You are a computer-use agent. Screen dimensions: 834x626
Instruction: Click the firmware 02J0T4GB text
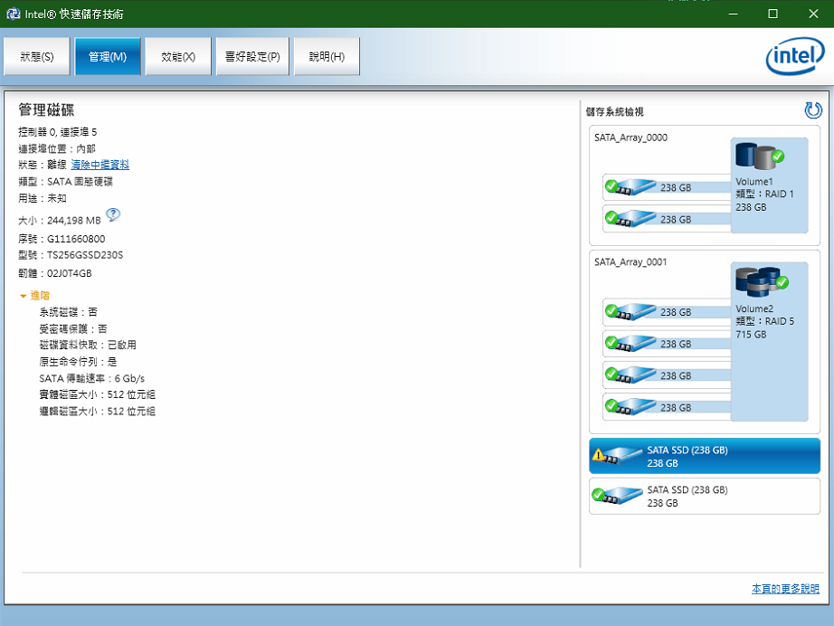click(69, 273)
